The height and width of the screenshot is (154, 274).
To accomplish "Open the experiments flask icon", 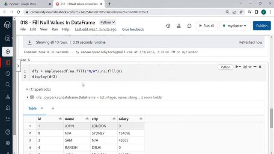I will [179, 26].
